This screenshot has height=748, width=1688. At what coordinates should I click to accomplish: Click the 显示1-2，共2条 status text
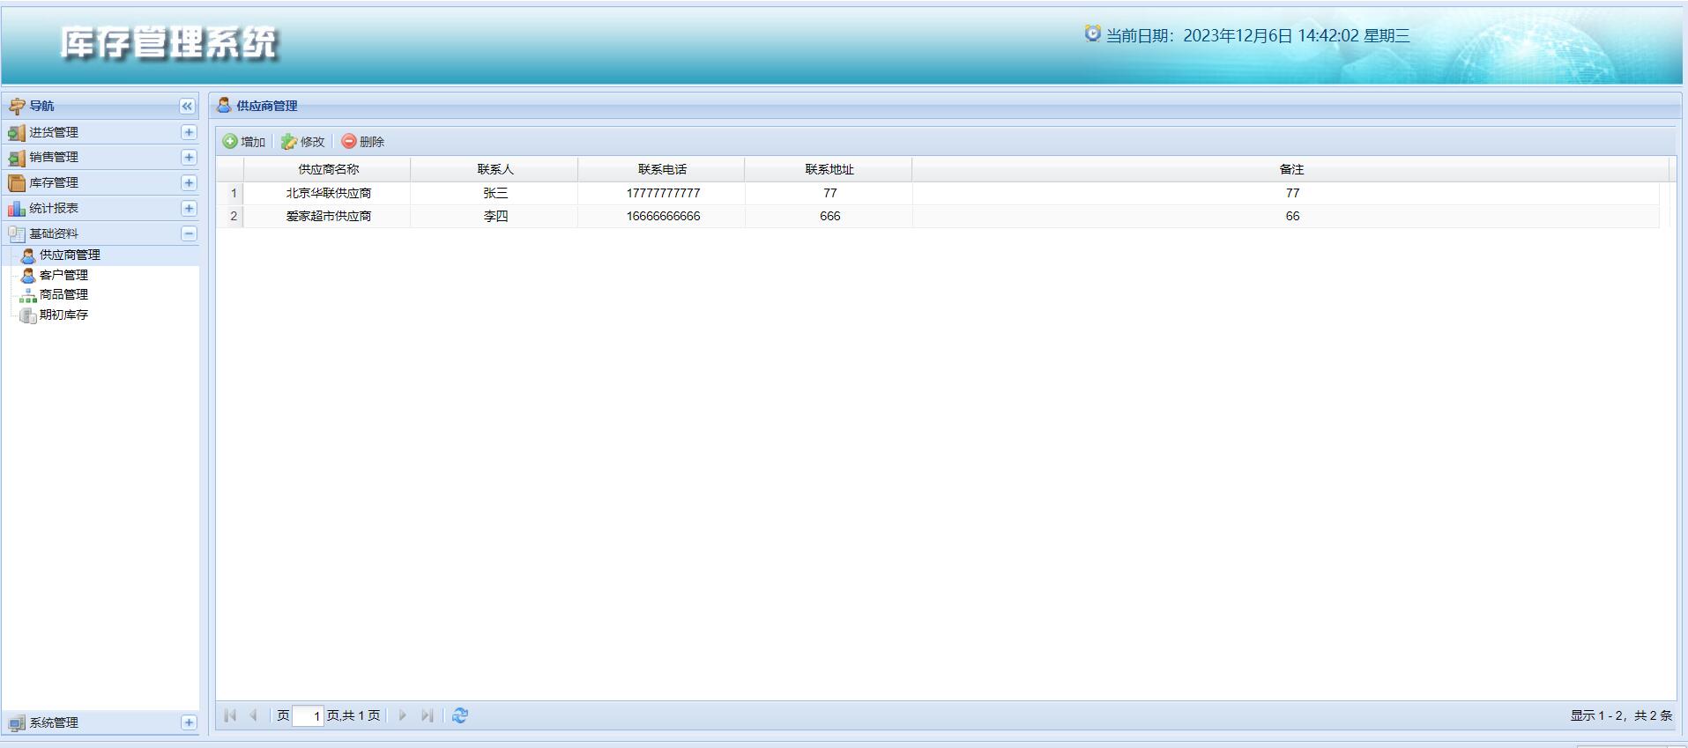(1621, 715)
